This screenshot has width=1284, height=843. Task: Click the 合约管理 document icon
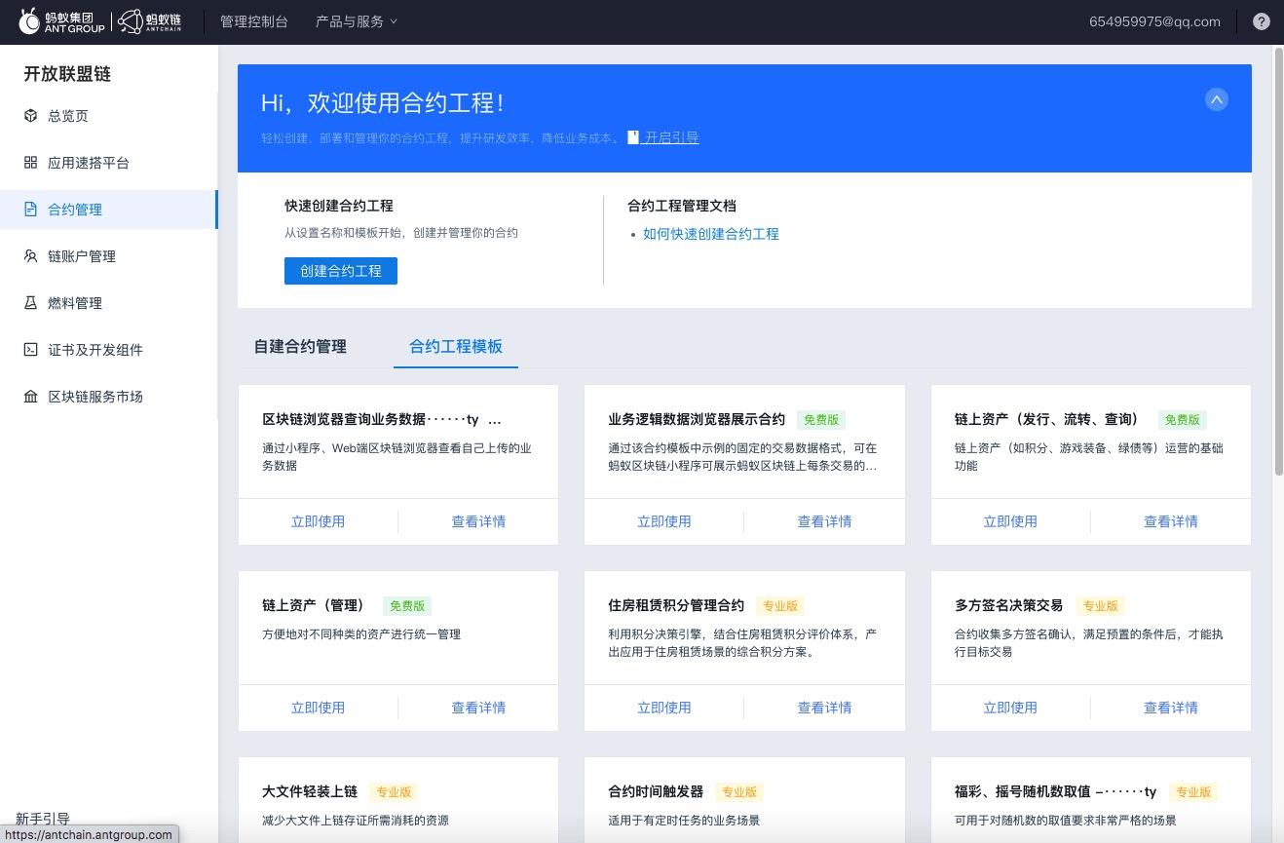[x=30, y=210]
